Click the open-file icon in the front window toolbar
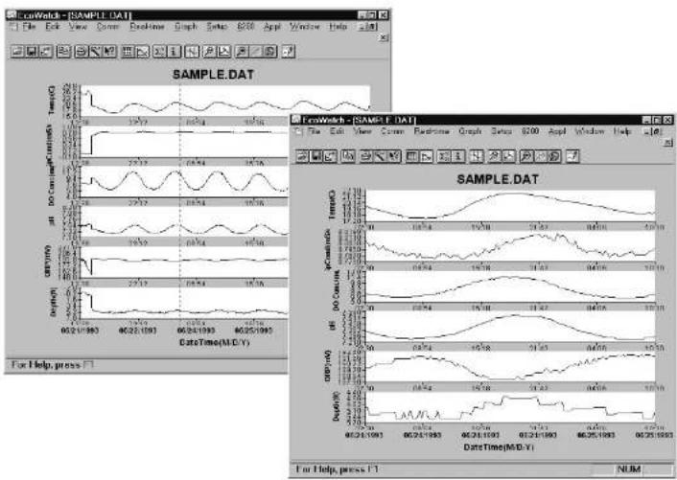This screenshot has height=480, width=677. pyautogui.click(x=302, y=156)
